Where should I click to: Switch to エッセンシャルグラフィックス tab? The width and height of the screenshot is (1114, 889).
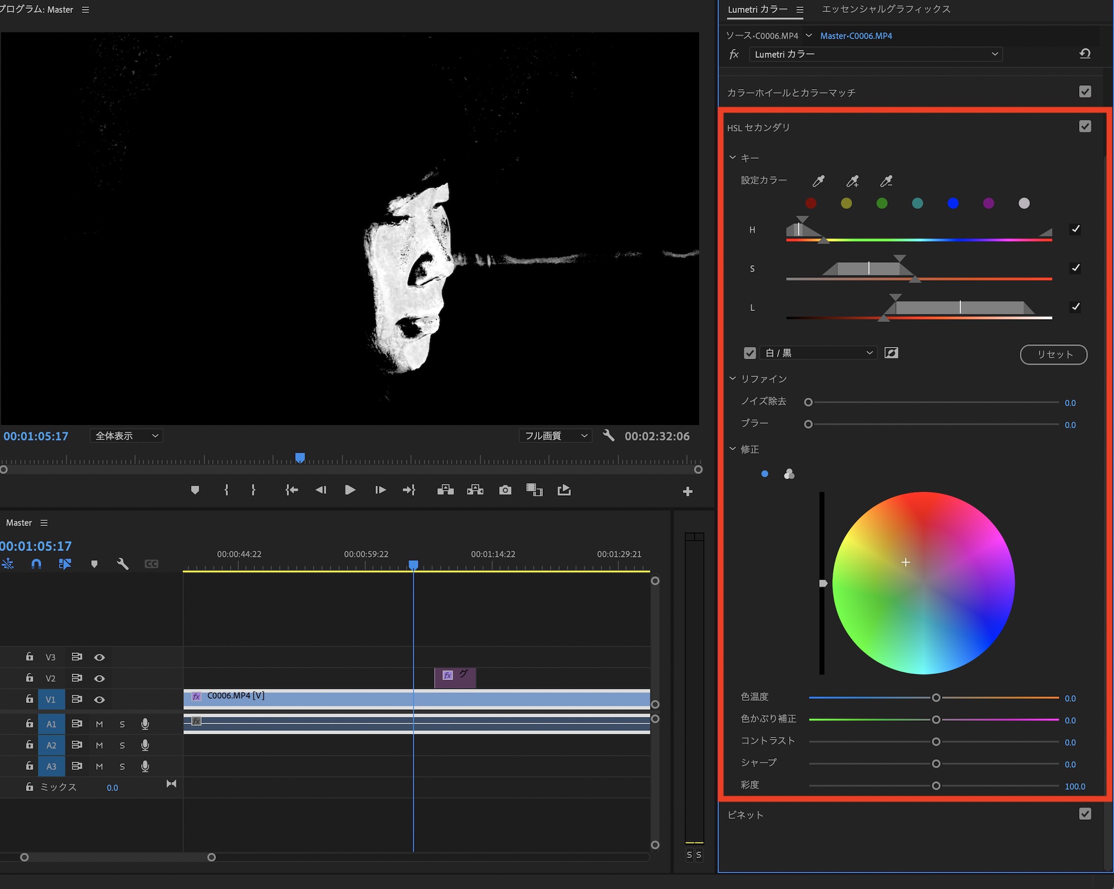(x=886, y=9)
